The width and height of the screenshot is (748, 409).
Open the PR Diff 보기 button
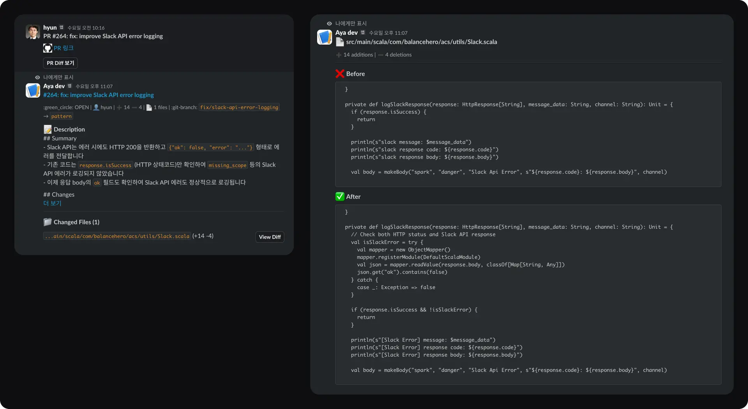(60, 63)
